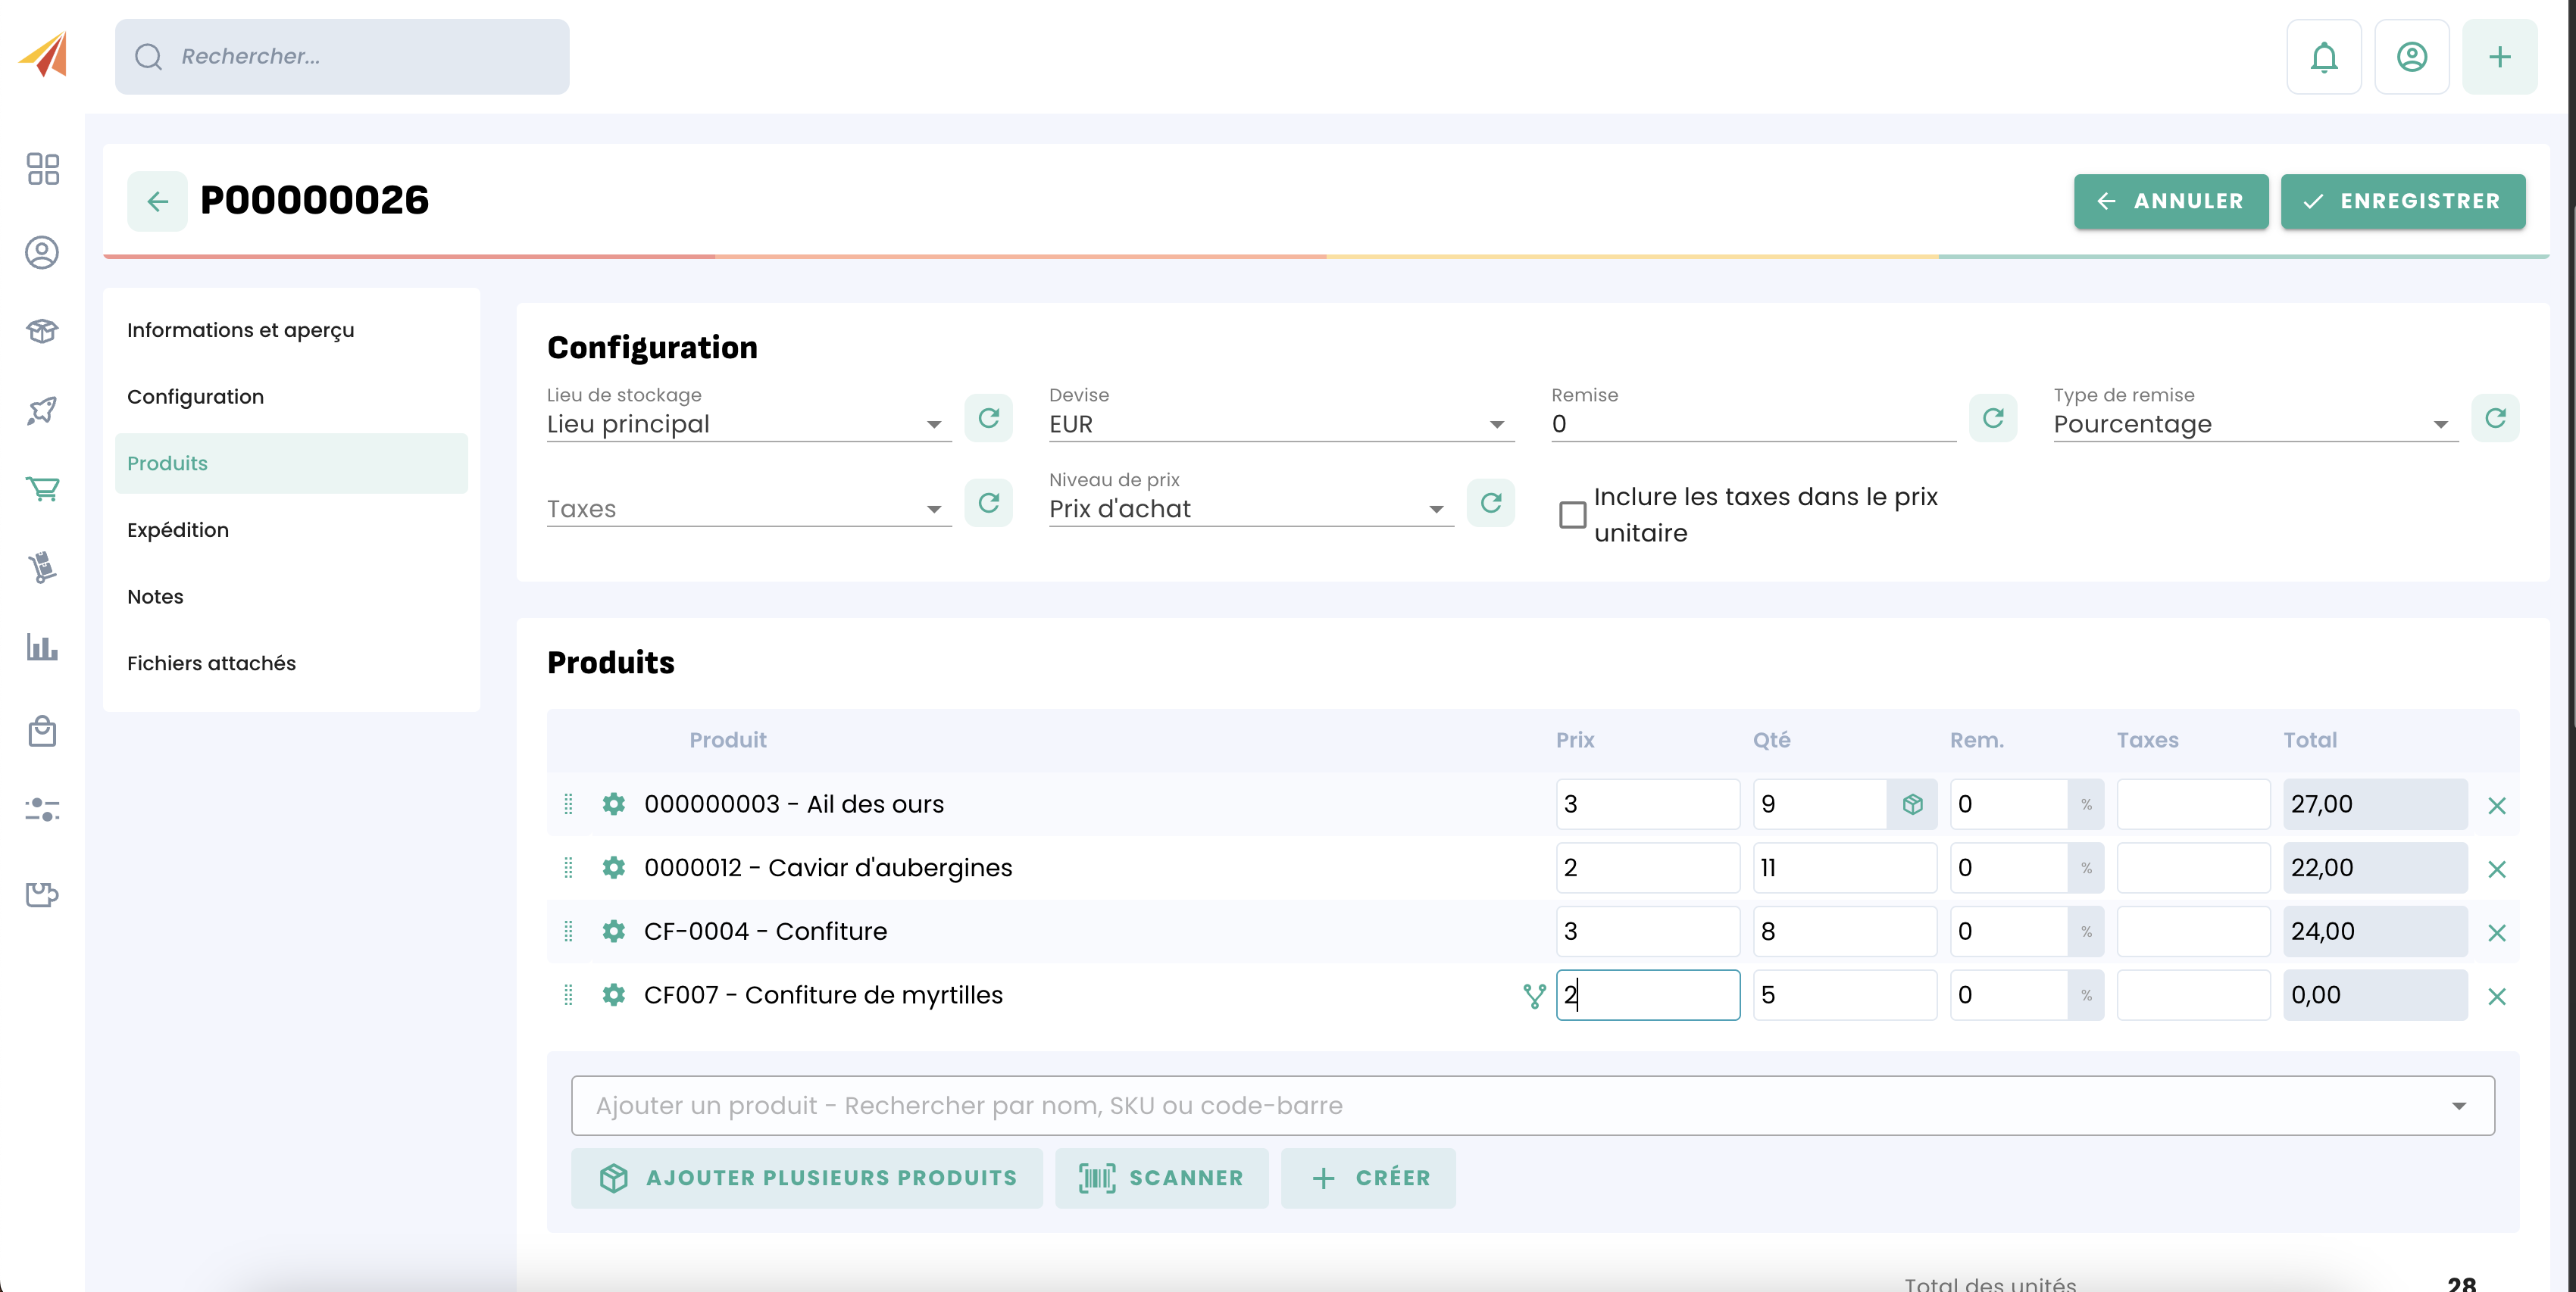Toggle percent discount type for Confiture row

[x=2086, y=932]
